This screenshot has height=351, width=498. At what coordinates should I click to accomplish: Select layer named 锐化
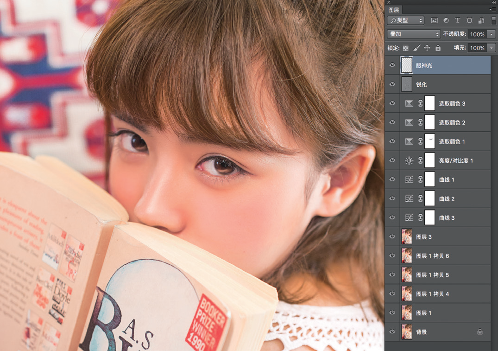(422, 84)
